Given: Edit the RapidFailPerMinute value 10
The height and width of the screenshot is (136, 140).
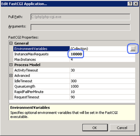Looking at the screenshot, I should click(103, 92).
